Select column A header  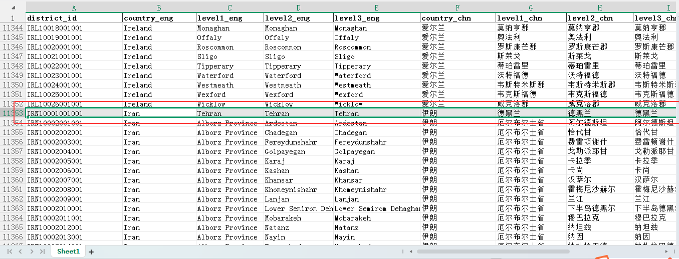coord(74,8)
